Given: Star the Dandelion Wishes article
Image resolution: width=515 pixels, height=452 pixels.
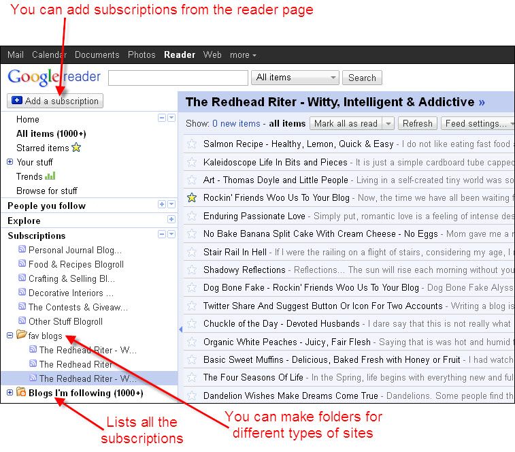Looking at the screenshot, I should click(x=191, y=395).
